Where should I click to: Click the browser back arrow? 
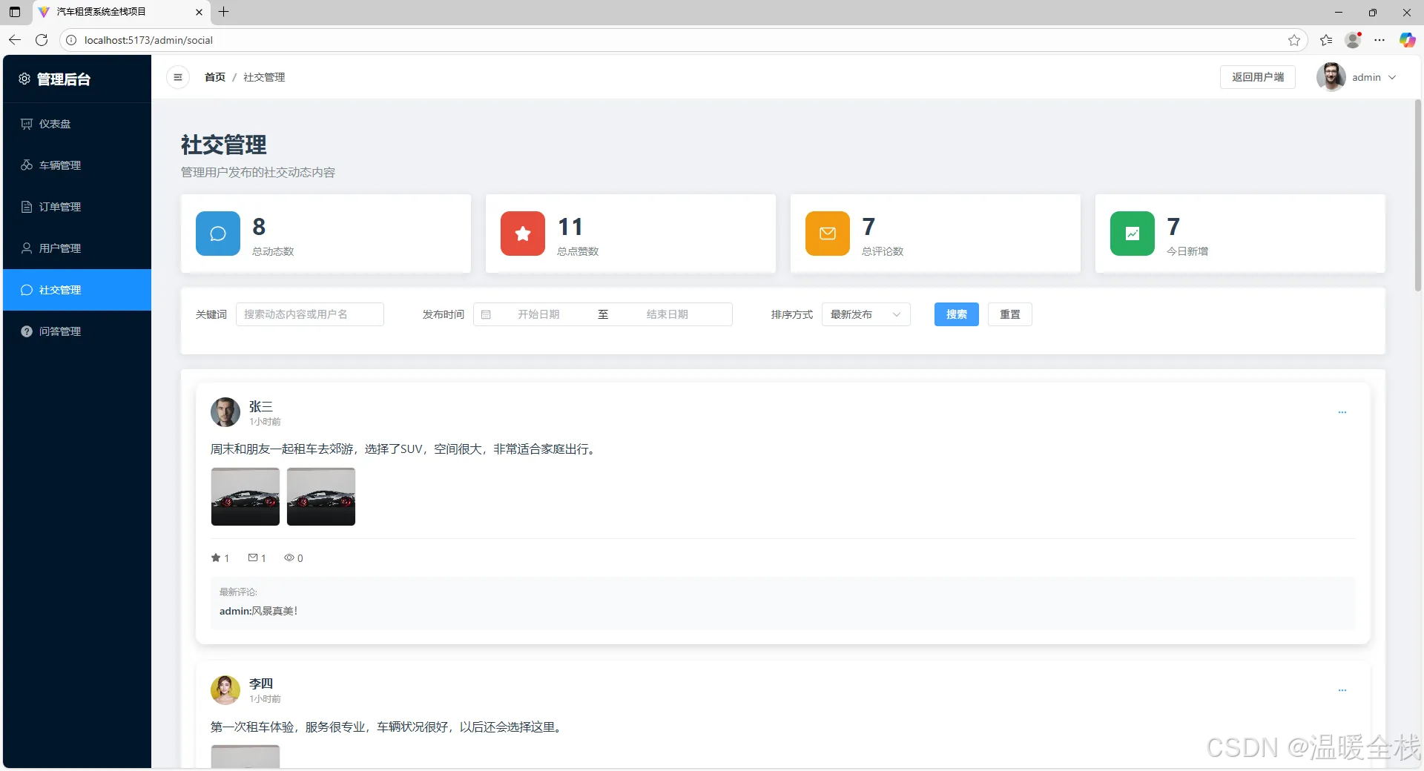tap(15, 40)
